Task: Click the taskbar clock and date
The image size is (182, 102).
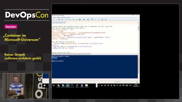Action: click(136, 85)
